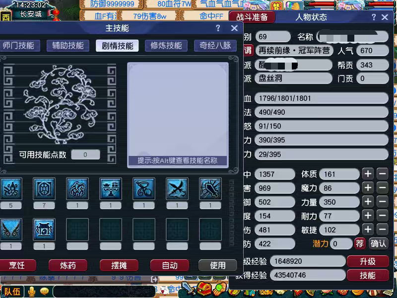Select the crossed swords skill icon
This screenshot has width=397, height=298.
177,189
